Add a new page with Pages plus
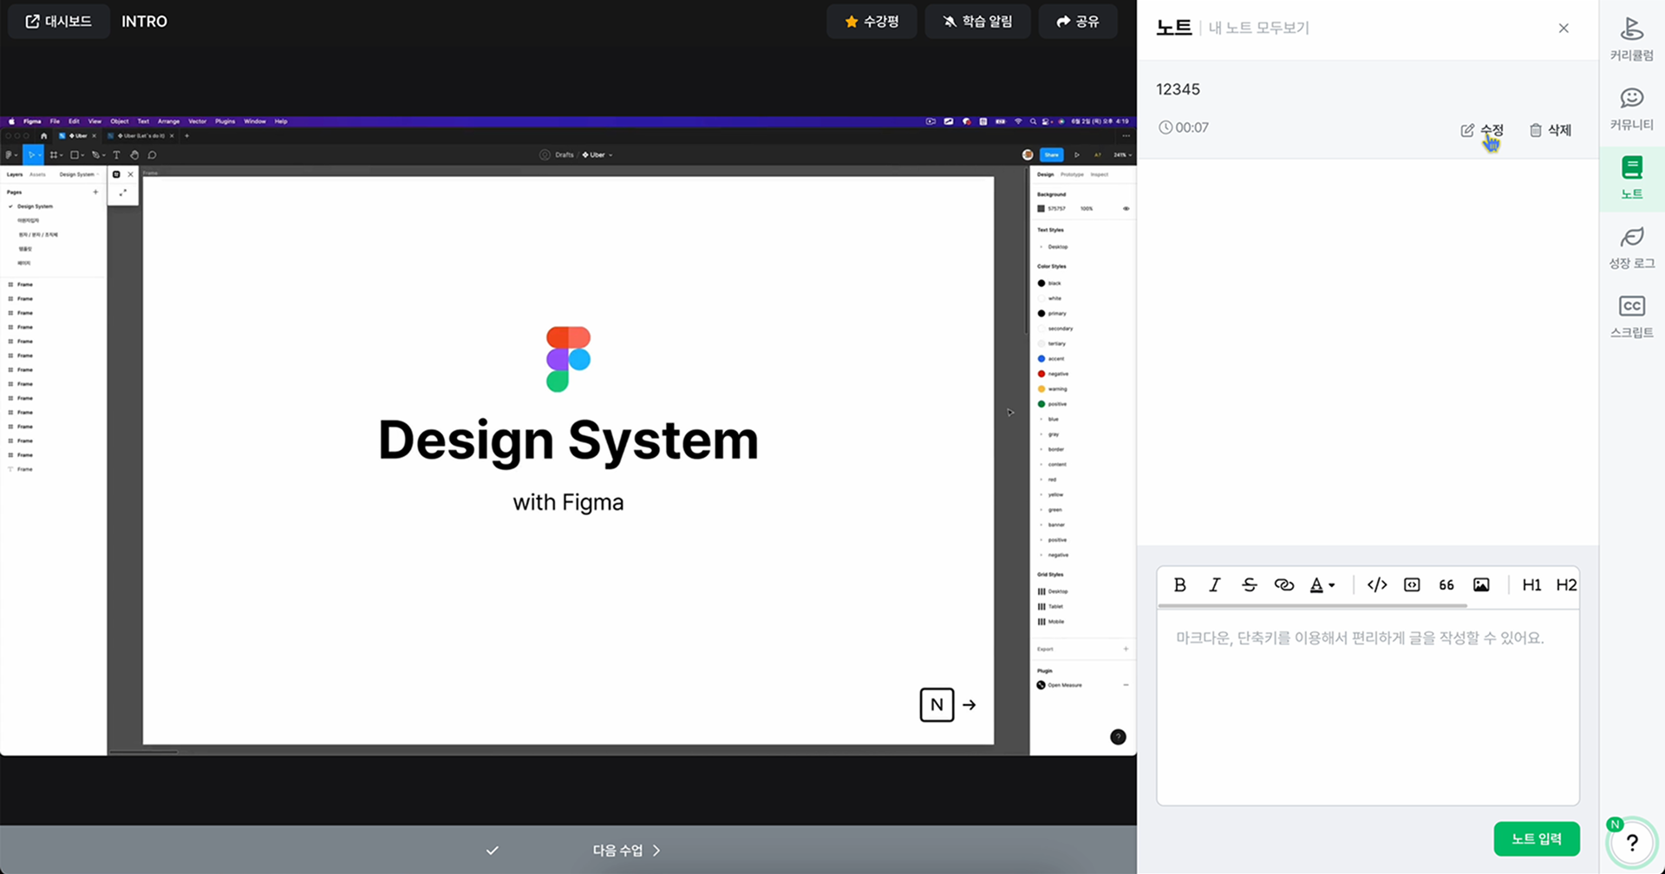 click(x=95, y=192)
